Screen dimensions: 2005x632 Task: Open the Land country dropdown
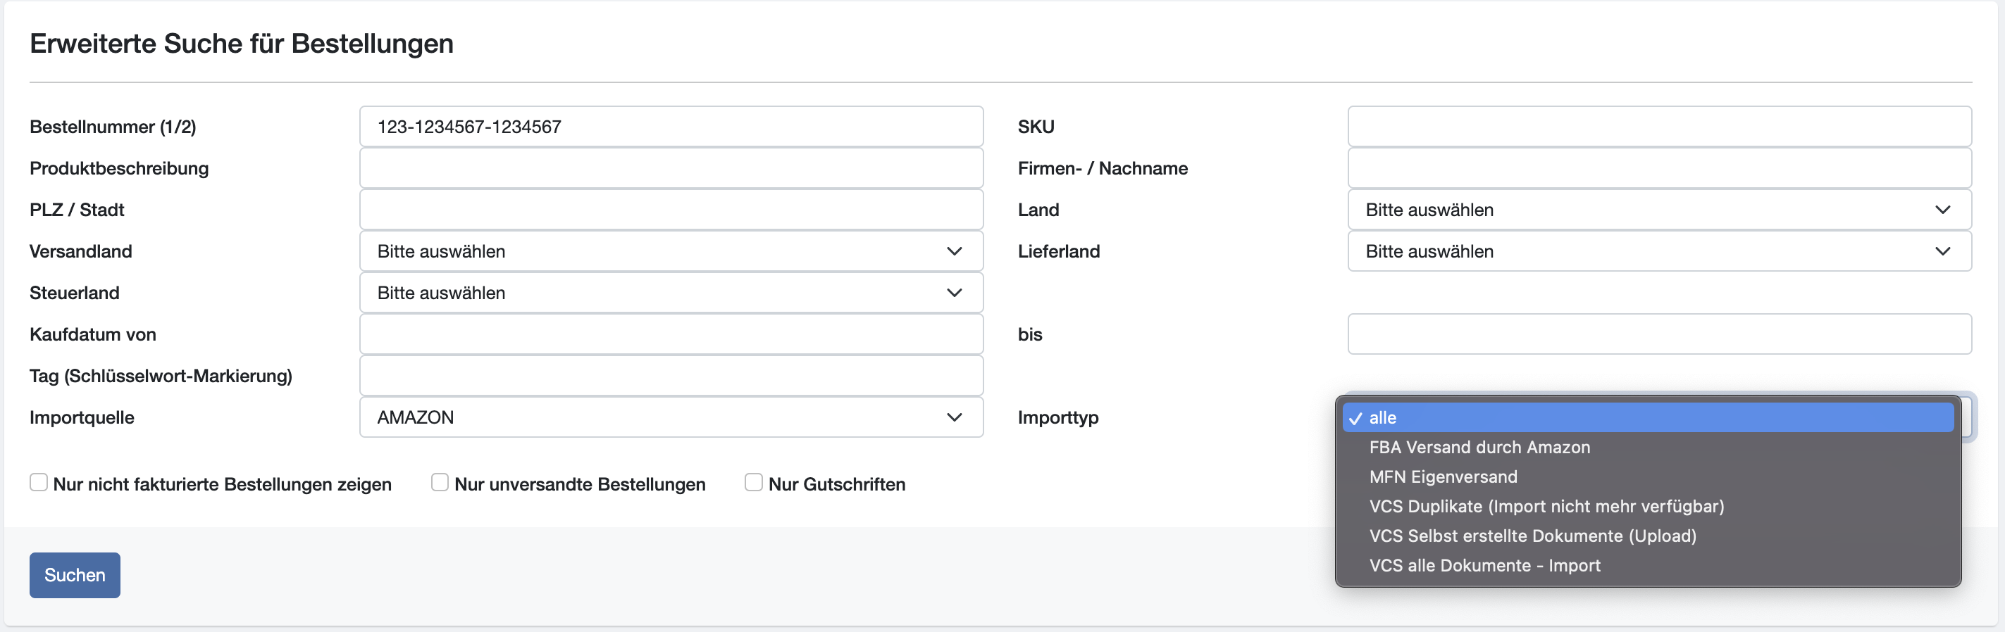click(1658, 210)
